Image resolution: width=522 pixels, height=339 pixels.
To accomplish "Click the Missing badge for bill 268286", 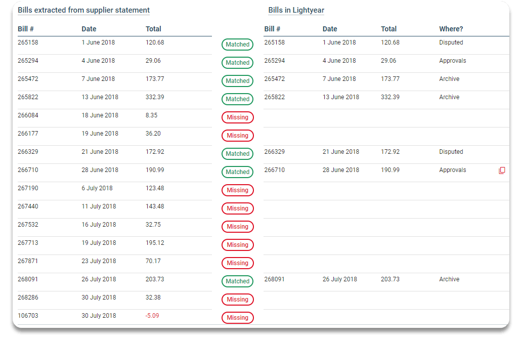I will pyautogui.click(x=237, y=300).
